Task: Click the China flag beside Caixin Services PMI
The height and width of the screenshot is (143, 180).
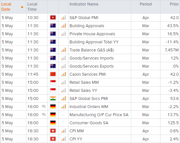Action: [53, 74]
